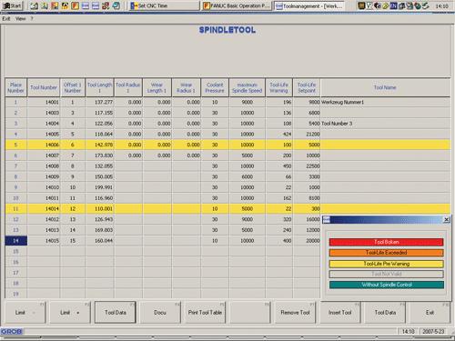
Task: Select the Limit plus button
Action: click(x=70, y=312)
